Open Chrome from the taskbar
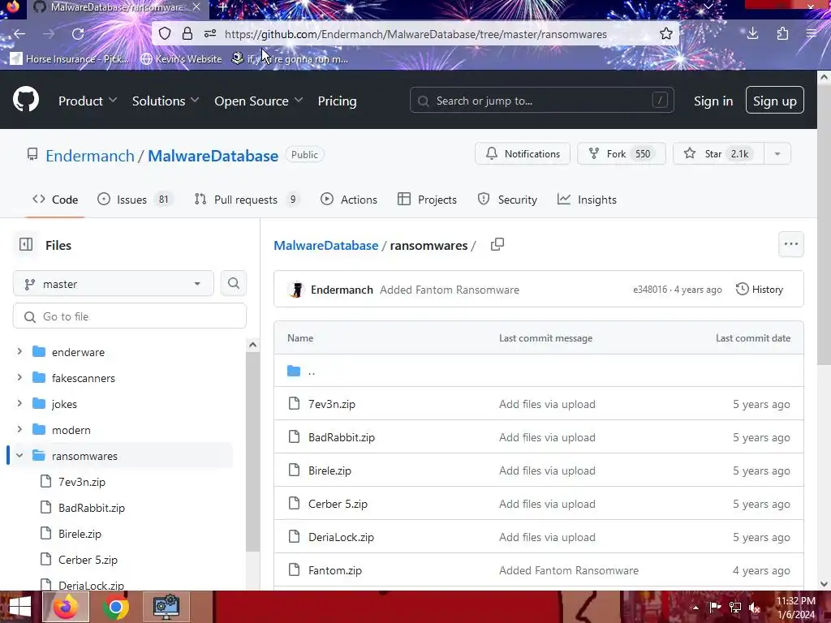Viewport: 831px width, 623px height. coord(115,607)
